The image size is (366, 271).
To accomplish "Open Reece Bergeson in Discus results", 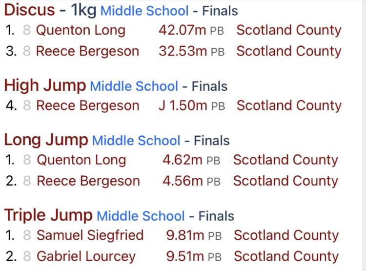I will point(87,51).
